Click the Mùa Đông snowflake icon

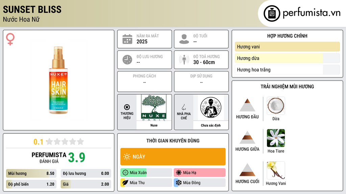[179, 183]
